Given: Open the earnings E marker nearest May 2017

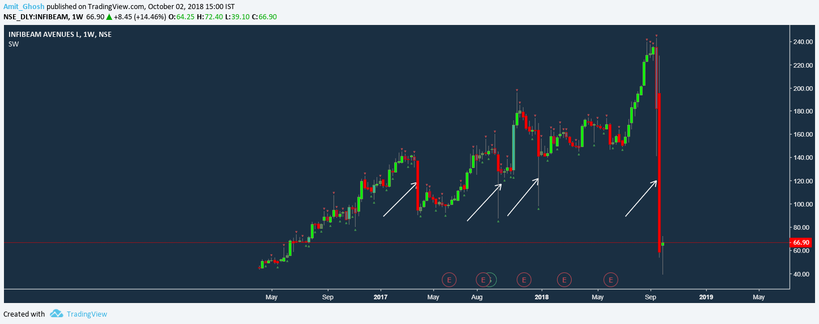Looking at the screenshot, I should 449,279.
